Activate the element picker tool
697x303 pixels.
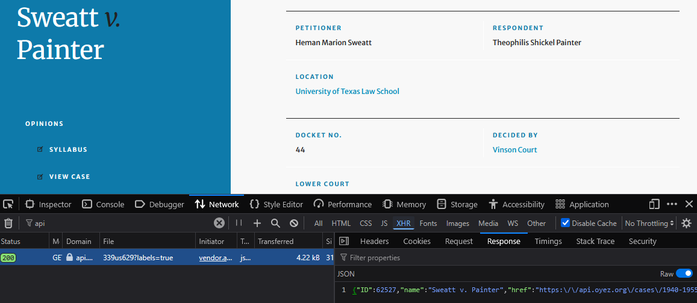pos(8,204)
